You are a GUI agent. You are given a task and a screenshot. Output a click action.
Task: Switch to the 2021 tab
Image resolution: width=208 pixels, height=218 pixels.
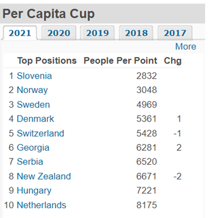coord(20,33)
